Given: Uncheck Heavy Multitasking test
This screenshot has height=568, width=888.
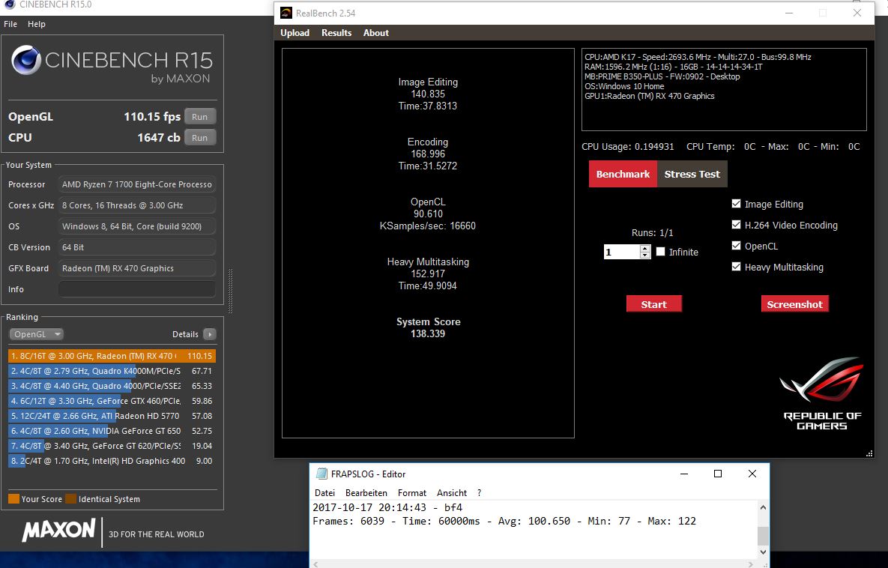Looking at the screenshot, I should tap(736, 267).
